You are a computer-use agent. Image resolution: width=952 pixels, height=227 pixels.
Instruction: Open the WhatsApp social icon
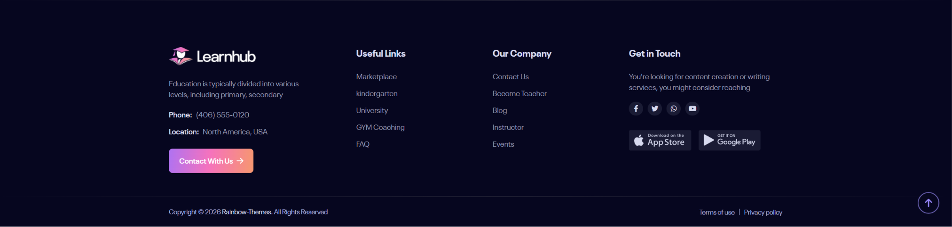(673, 109)
